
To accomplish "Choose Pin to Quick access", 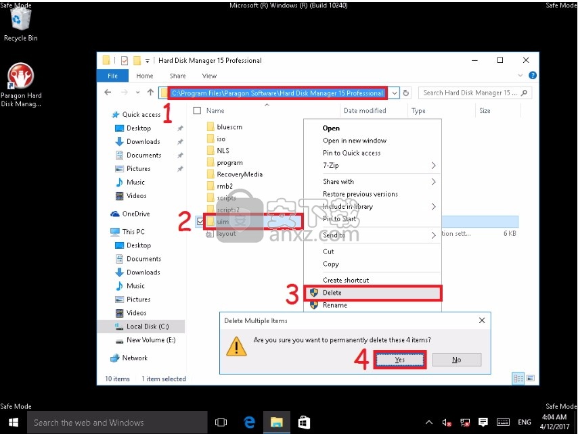I will (372, 153).
